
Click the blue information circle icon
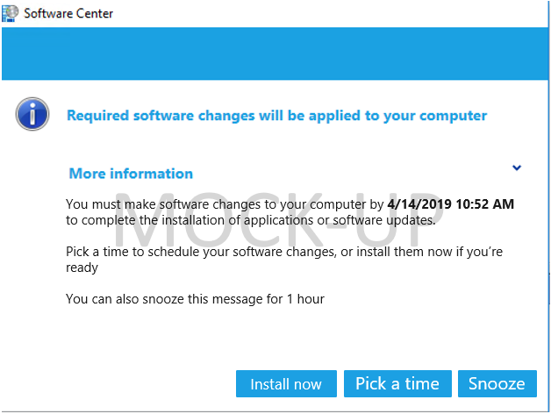[32, 114]
